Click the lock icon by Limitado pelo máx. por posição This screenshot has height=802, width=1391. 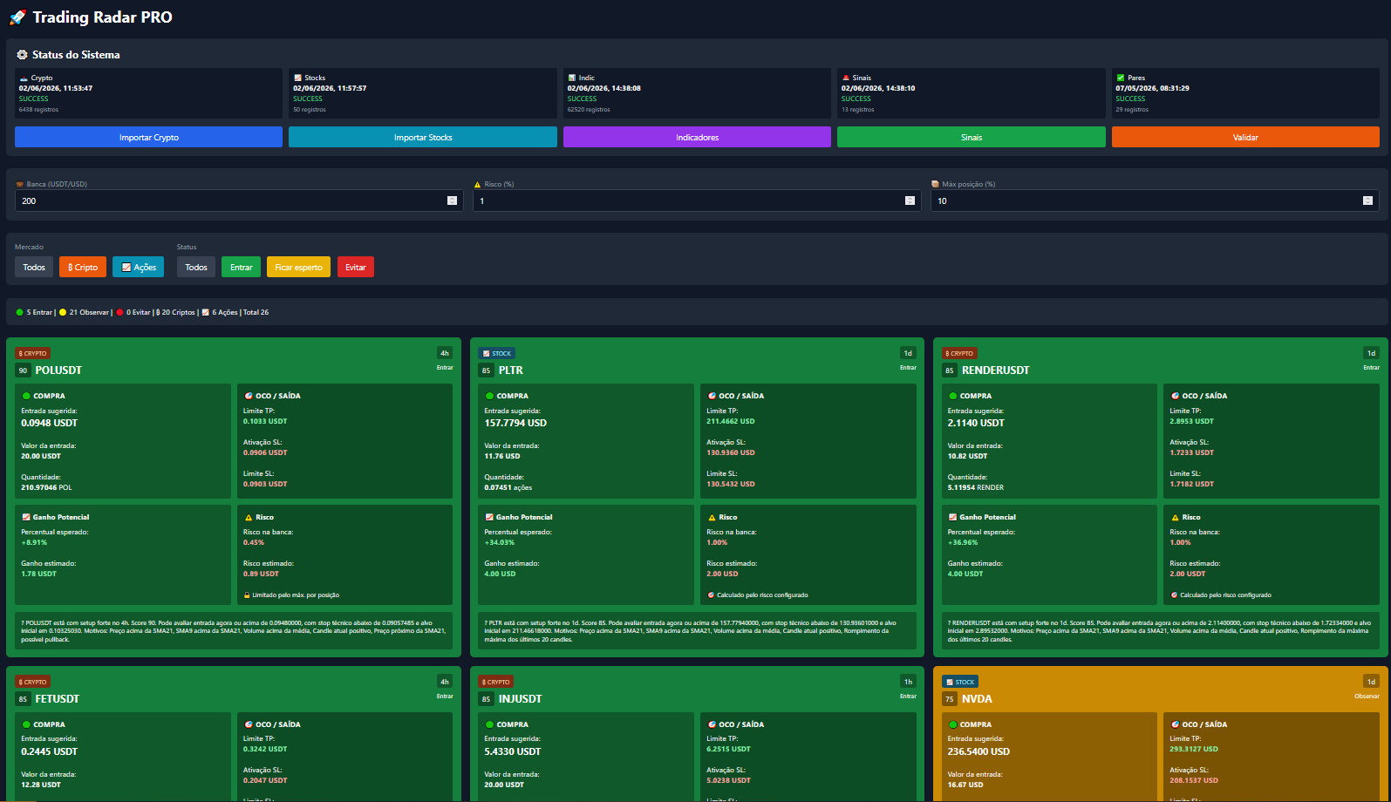247,595
